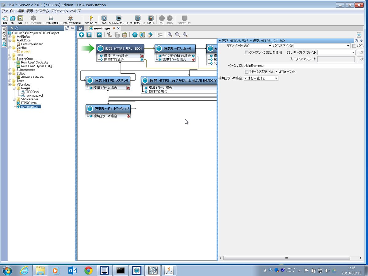
Task: Open the ファイル menu
Action: coord(9,11)
